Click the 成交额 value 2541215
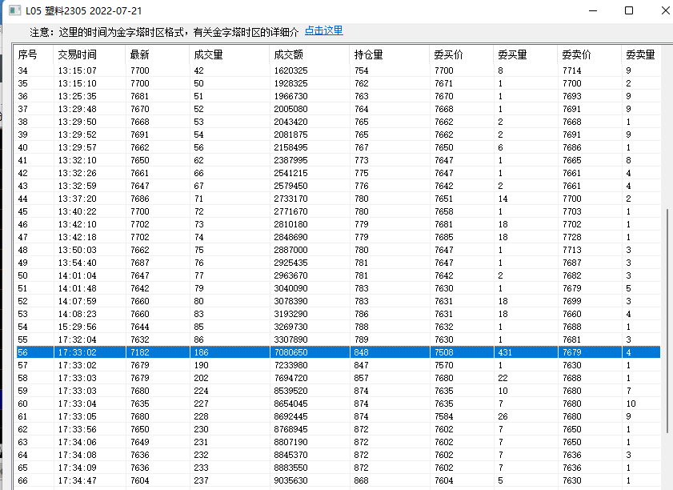Viewport: 673px width, 490px height. click(290, 173)
